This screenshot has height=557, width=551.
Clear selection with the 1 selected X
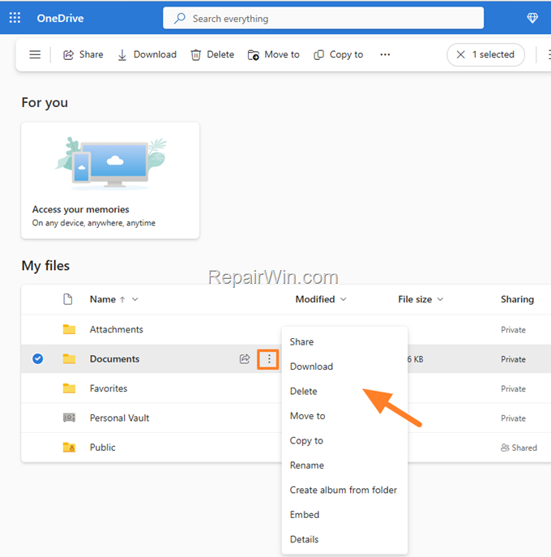pos(460,54)
